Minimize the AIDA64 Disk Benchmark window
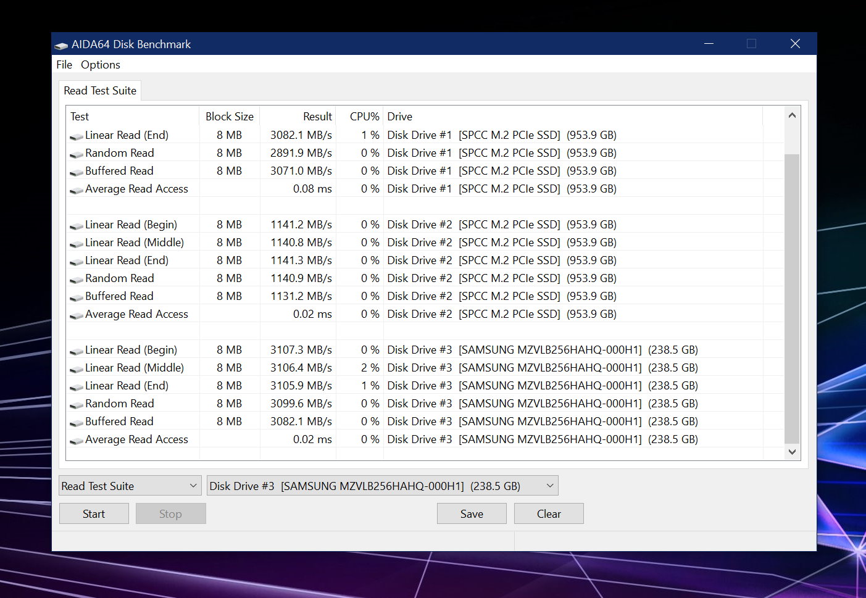 click(709, 44)
